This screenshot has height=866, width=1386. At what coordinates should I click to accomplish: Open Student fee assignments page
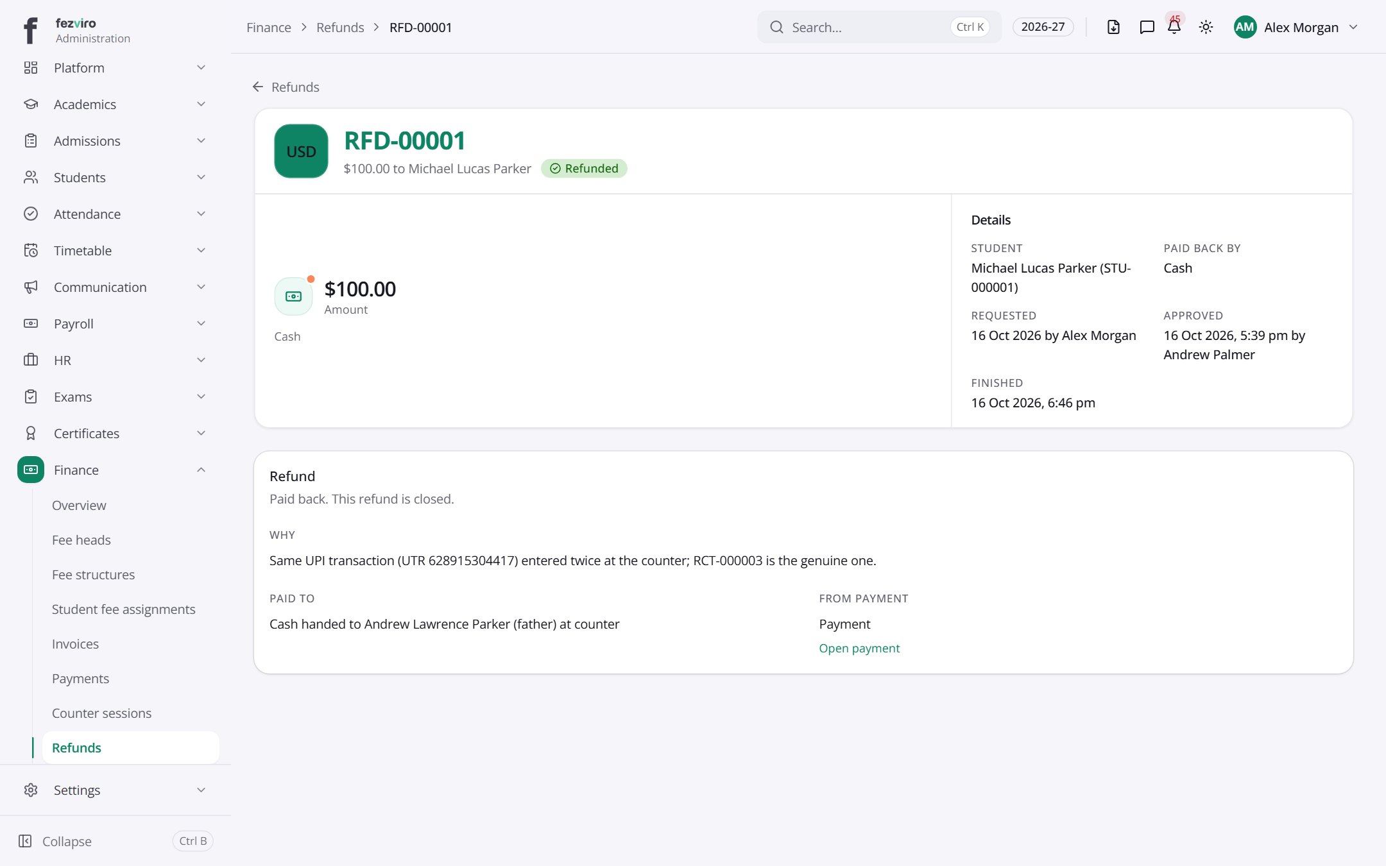pos(123,609)
